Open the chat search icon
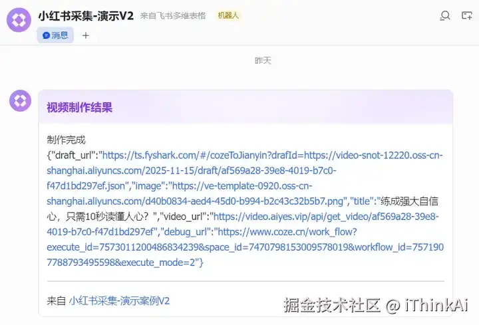The height and width of the screenshot is (325, 479). click(x=445, y=15)
